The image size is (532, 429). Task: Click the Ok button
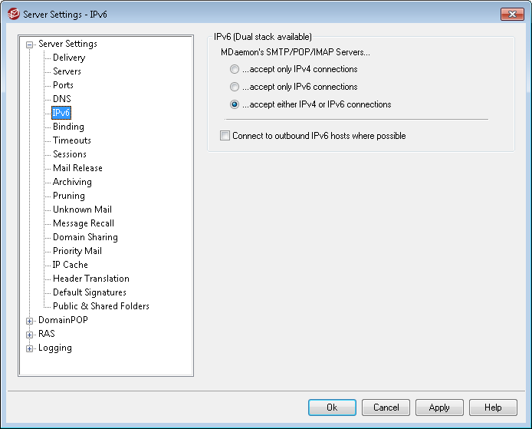click(x=332, y=408)
